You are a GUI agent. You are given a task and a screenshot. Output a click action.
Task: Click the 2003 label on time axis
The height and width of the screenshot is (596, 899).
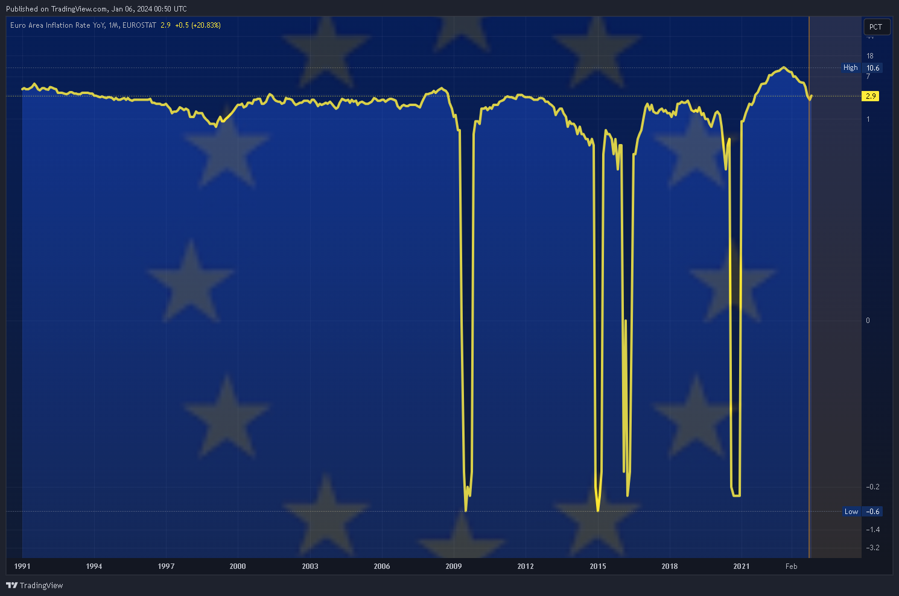pyautogui.click(x=310, y=566)
